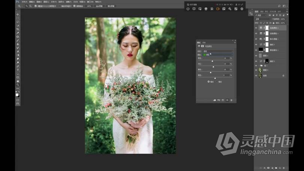Click view previous state icon in Properties
The image size is (304, 171).
(219, 100)
